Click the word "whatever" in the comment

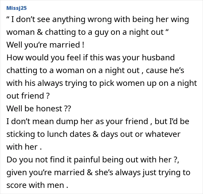click(x=163, y=134)
